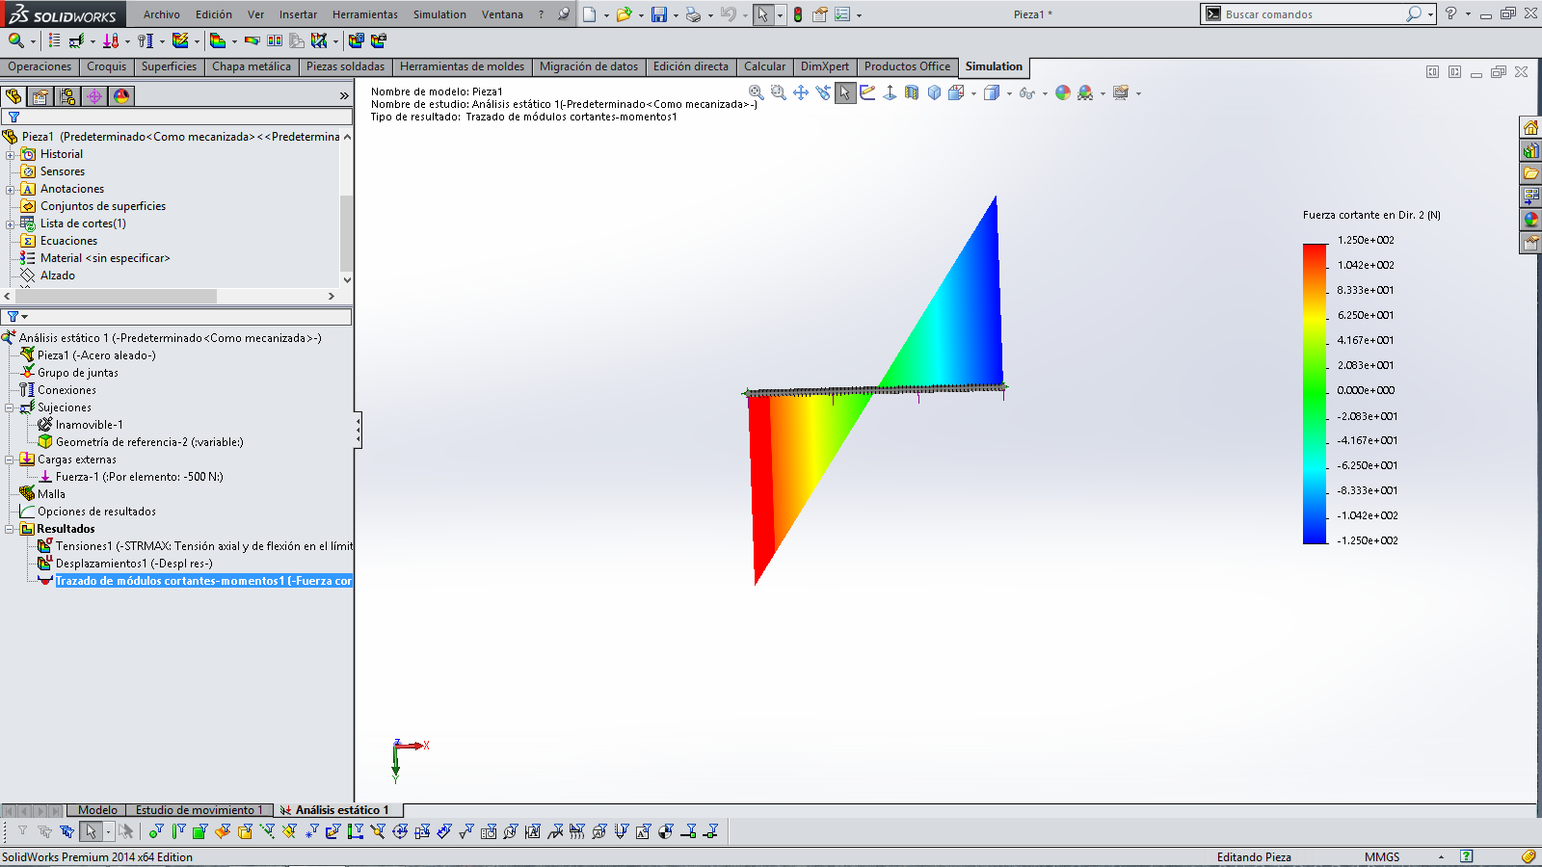Viewport: 1542px width, 867px height.
Task: Click the Save disk icon
Action: (x=659, y=14)
